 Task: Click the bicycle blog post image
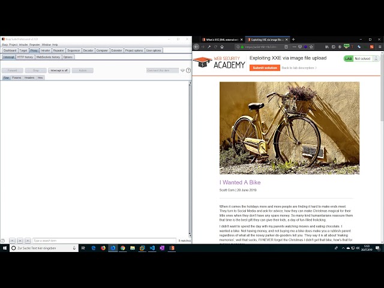point(289,128)
